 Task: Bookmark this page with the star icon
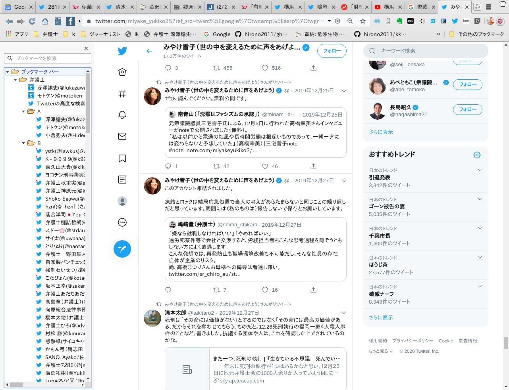(x=363, y=21)
